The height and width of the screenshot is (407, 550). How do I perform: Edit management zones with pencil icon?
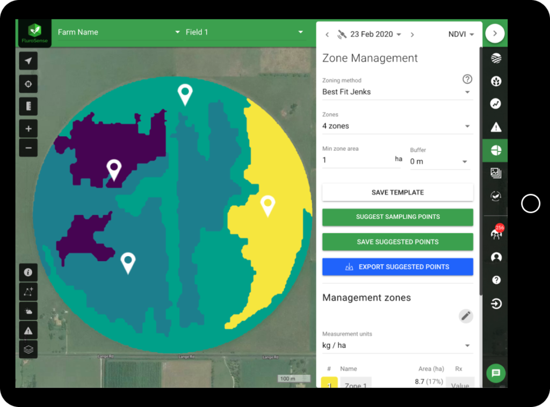click(x=466, y=316)
